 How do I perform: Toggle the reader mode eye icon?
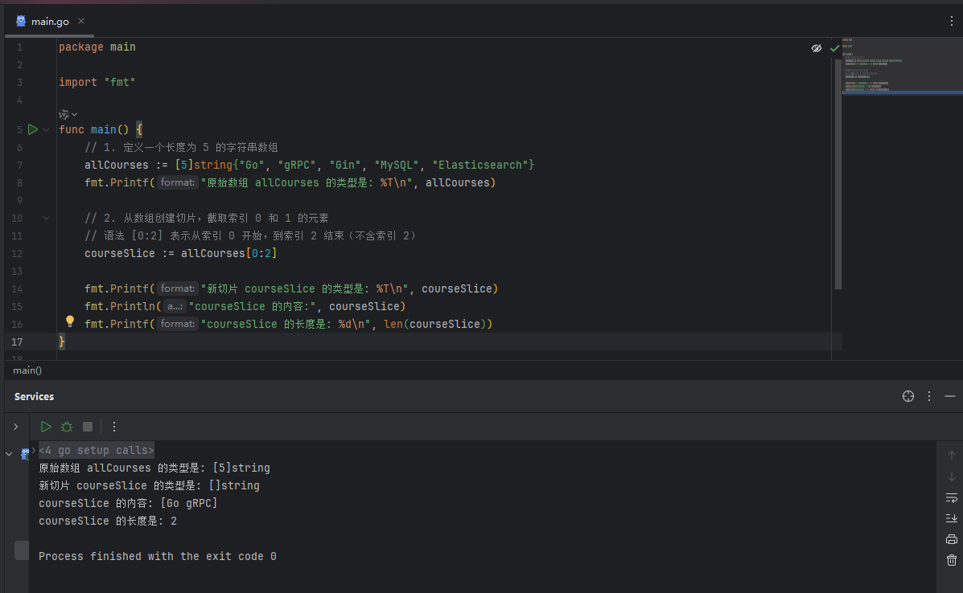[817, 48]
